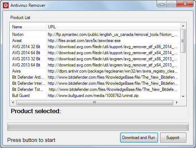Minimize the Antivirus Remover window

[x=162, y=4]
